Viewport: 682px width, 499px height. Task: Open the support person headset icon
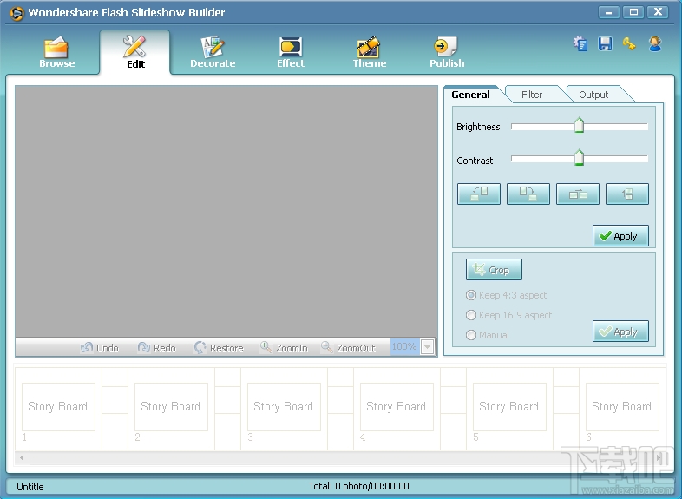tap(655, 44)
